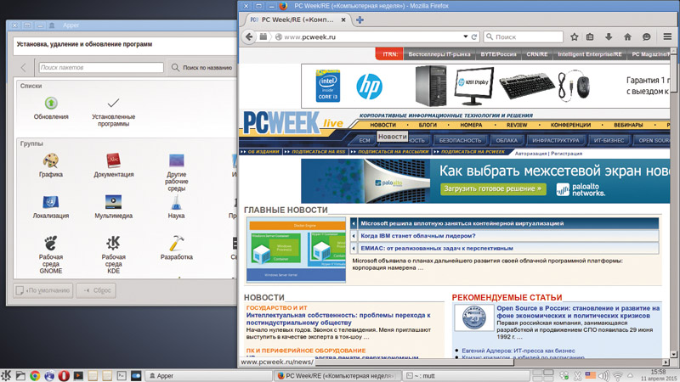Open Рабочая среда KDE group

coord(114,255)
